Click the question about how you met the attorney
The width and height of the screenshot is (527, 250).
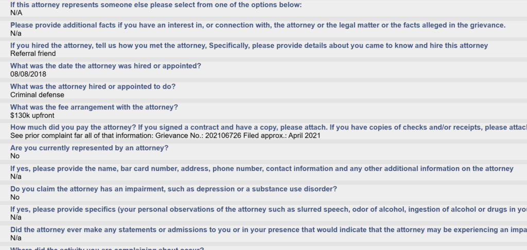(249, 46)
